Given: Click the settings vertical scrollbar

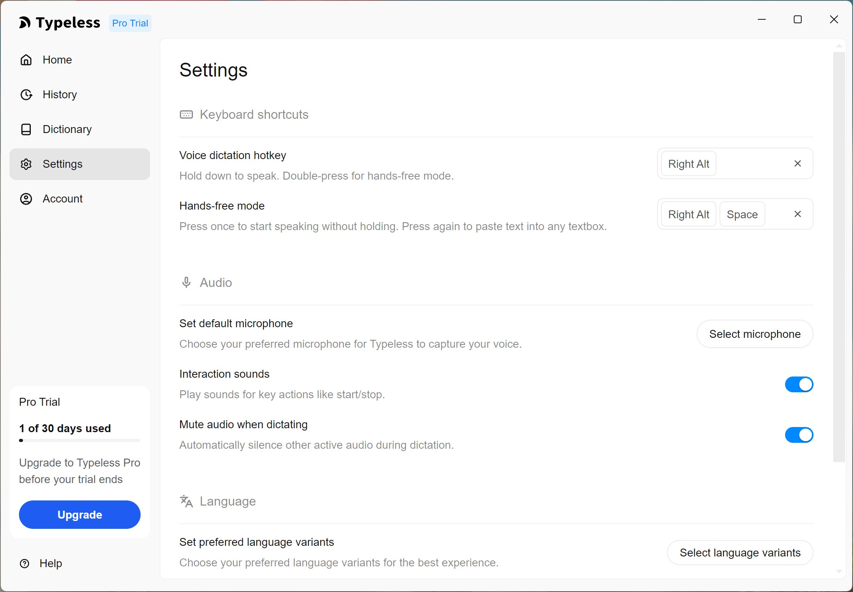Looking at the screenshot, I should click(x=839, y=257).
